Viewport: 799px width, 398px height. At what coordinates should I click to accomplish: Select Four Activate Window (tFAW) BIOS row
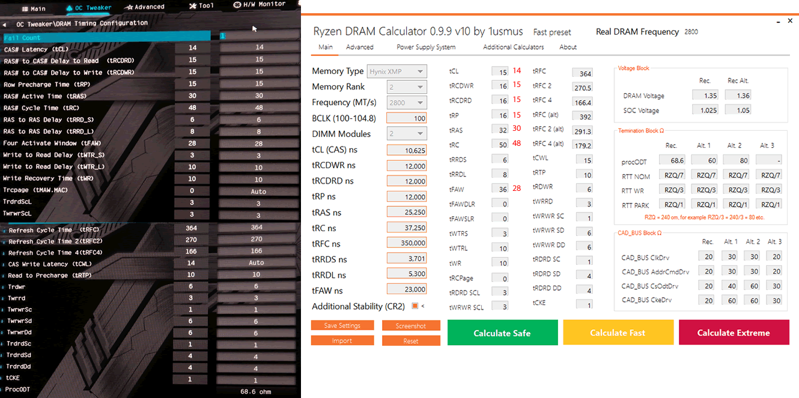150,143
